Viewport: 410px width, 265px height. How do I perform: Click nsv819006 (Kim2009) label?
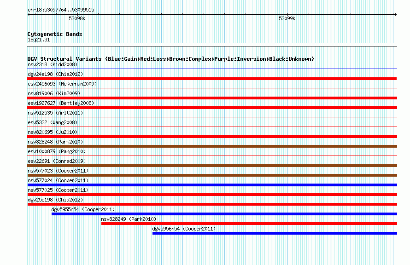coord(54,93)
